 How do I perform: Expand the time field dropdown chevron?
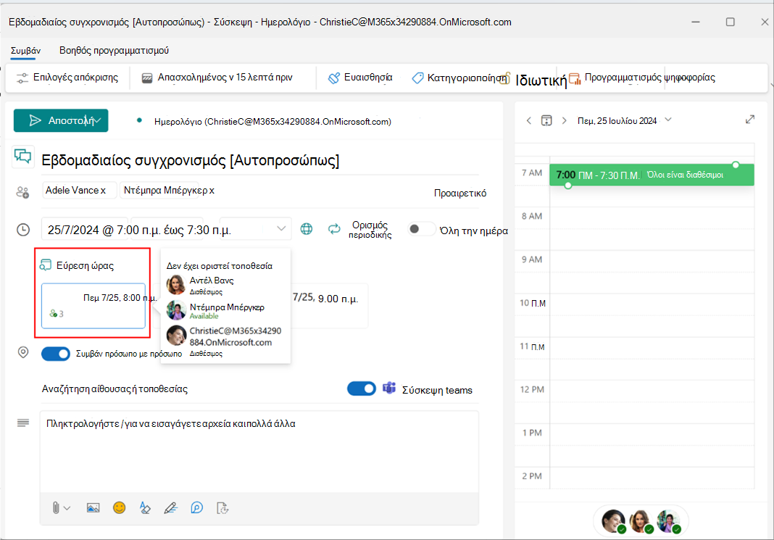click(x=281, y=228)
